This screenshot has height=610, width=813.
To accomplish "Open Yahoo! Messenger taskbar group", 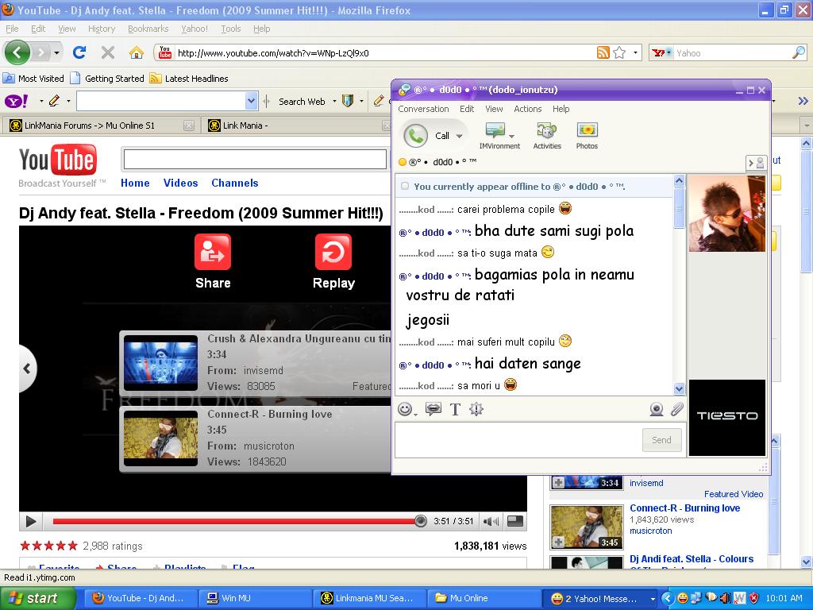I will (599, 598).
